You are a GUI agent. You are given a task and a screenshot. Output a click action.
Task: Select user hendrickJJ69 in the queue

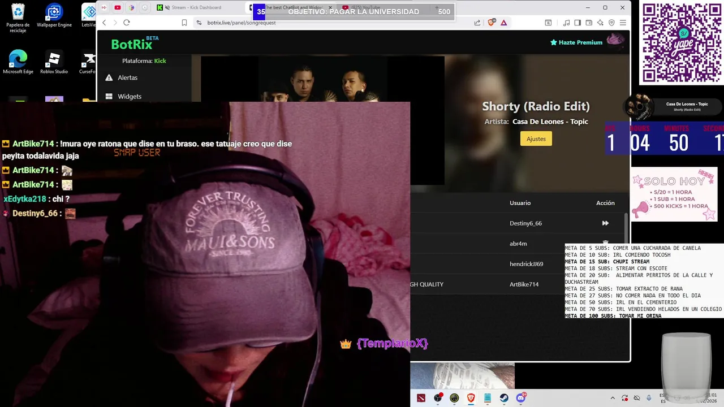tap(526, 264)
